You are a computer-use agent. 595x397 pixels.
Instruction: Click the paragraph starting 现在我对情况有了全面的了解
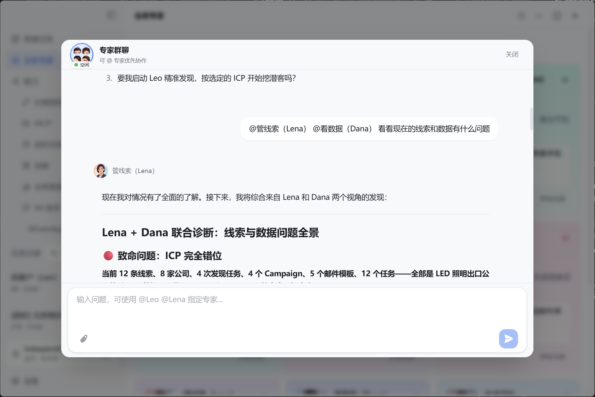point(244,198)
